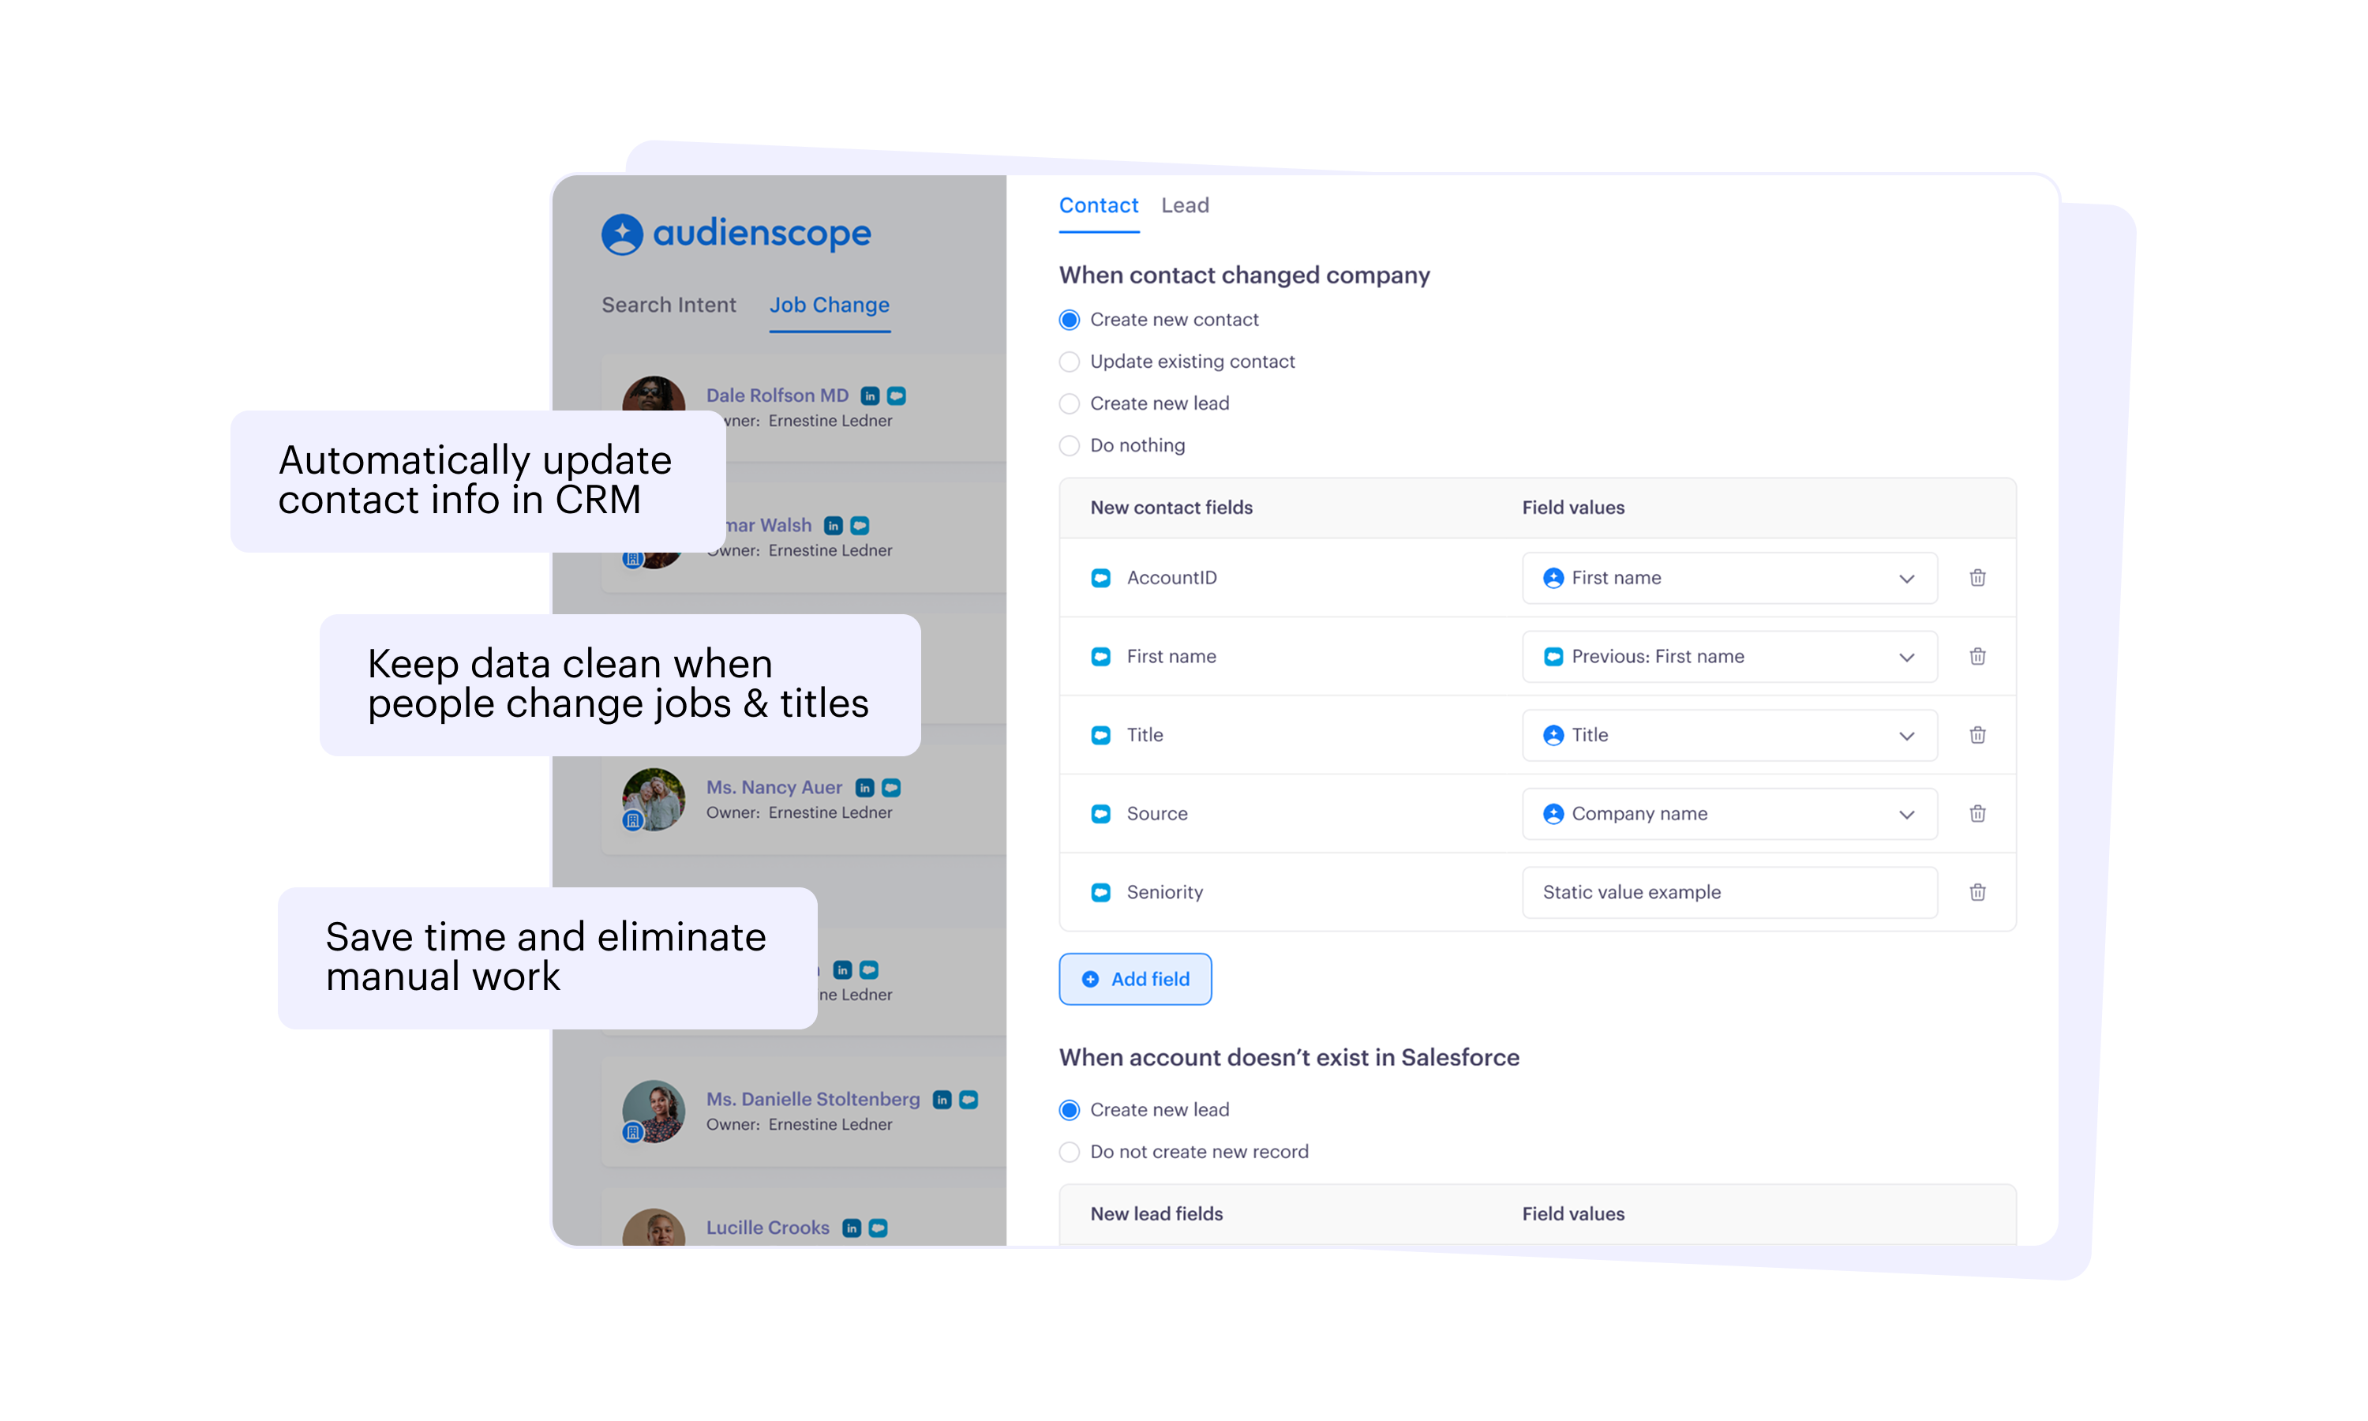
Task: Open the Company name dropdown for Source
Action: click(1729, 813)
